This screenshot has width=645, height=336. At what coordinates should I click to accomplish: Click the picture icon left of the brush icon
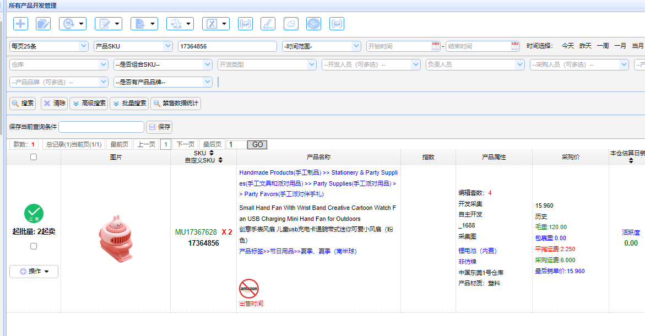245,24
